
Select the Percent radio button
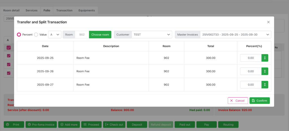19,35
